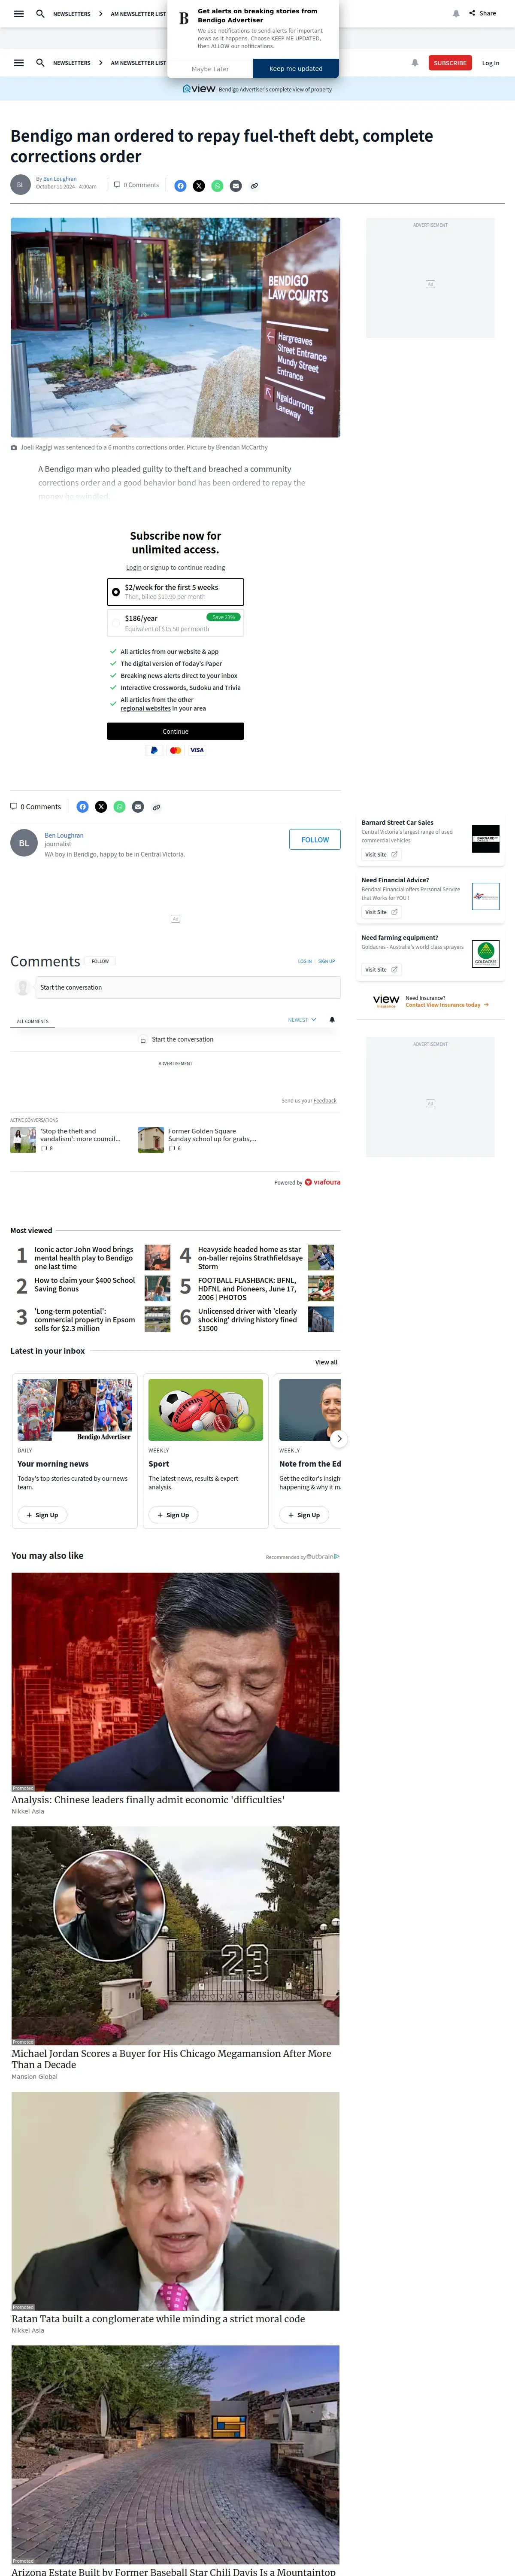The width and height of the screenshot is (515, 2576).
Task: Open NEWSLETTERS in header with Subscribe
Action: click(72, 63)
